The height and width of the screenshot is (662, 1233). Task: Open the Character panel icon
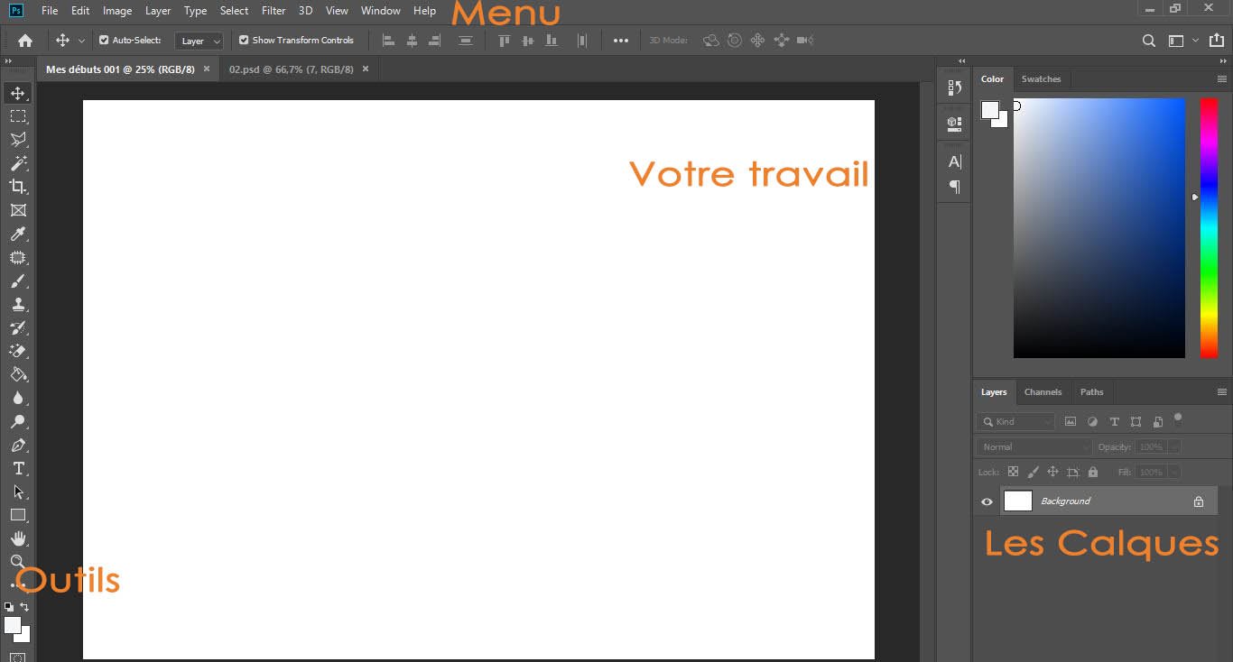pos(954,162)
